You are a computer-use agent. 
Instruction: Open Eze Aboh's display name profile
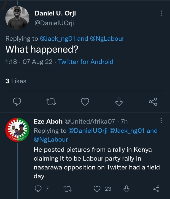tap(48, 121)
